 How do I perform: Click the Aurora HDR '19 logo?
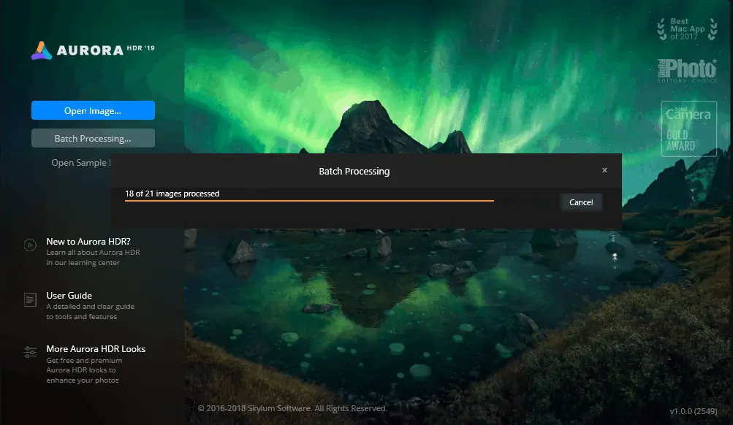click(x=93, y=50)
